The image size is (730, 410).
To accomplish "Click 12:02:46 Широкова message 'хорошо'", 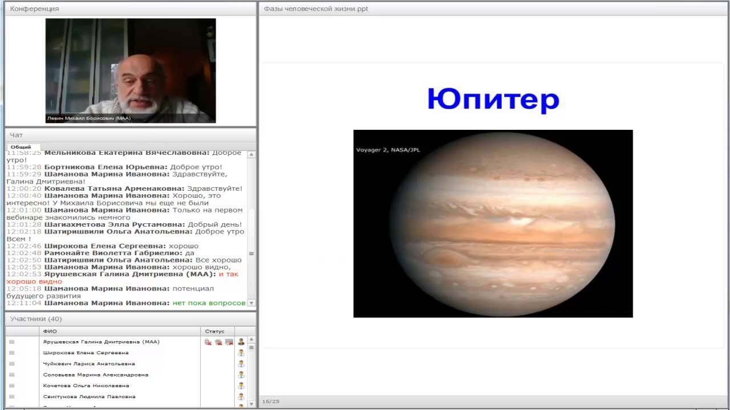I will (x=184, y=246).
